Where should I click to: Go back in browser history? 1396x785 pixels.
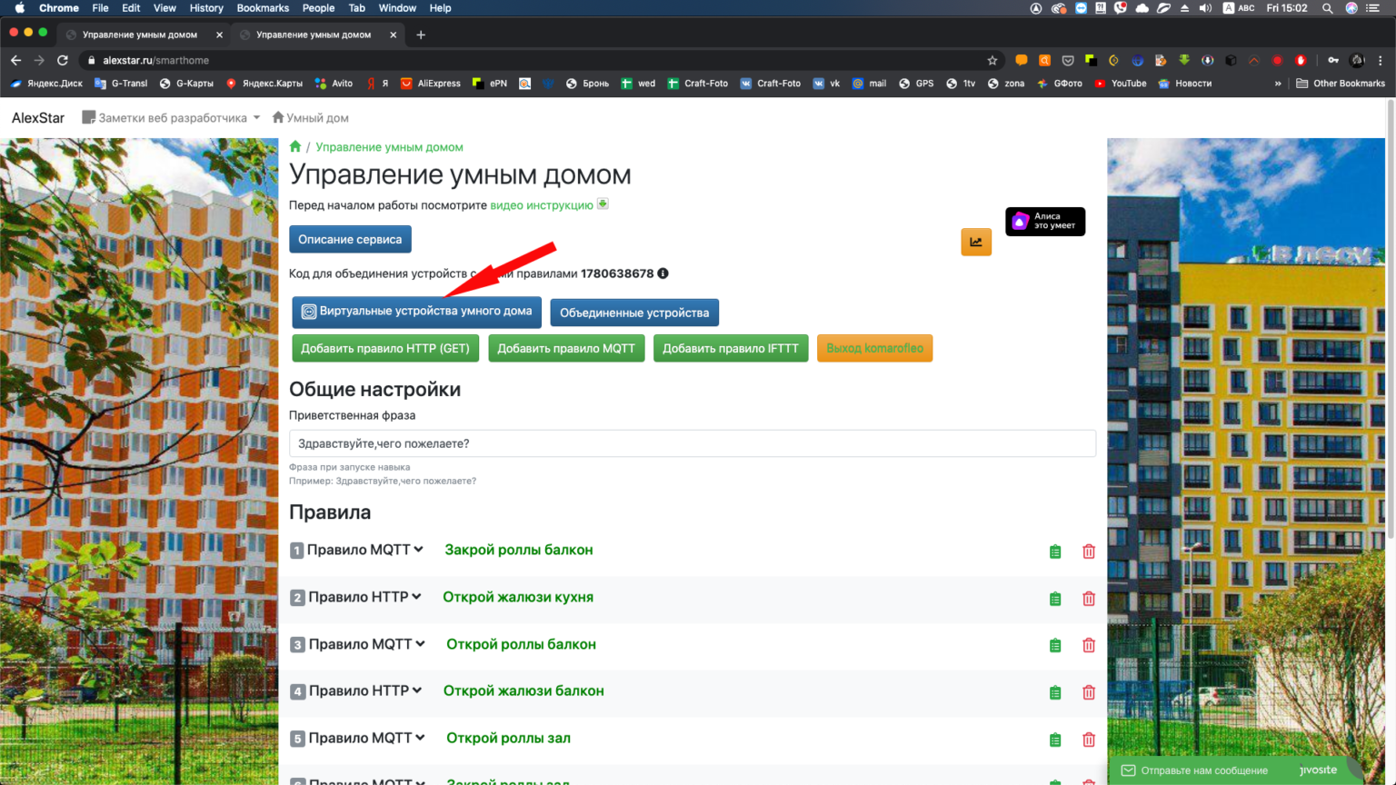click(15, 60)
